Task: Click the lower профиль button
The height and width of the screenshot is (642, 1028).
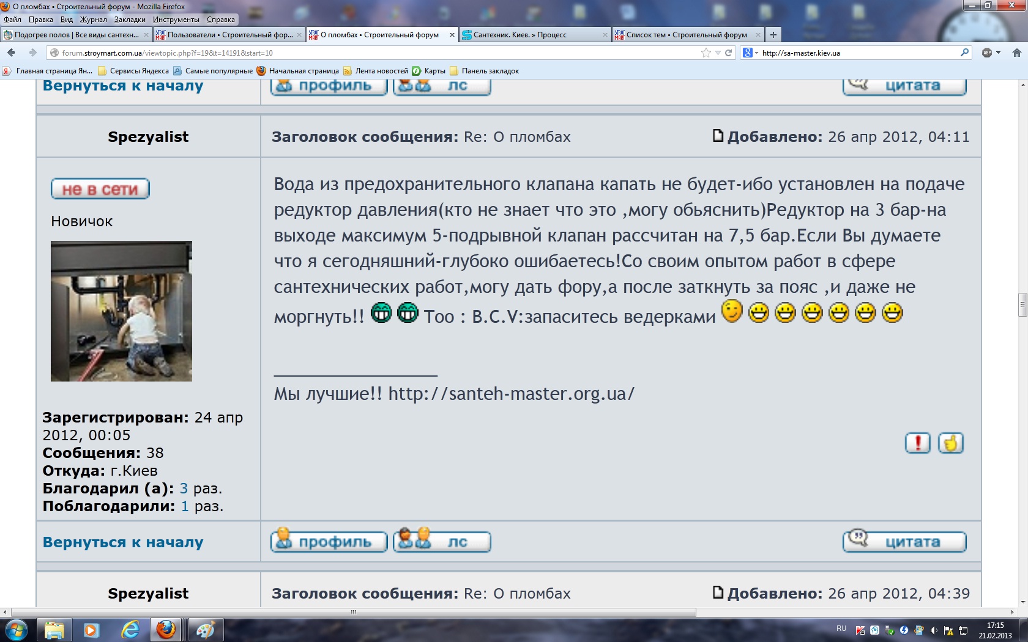Action: point(329,541)
